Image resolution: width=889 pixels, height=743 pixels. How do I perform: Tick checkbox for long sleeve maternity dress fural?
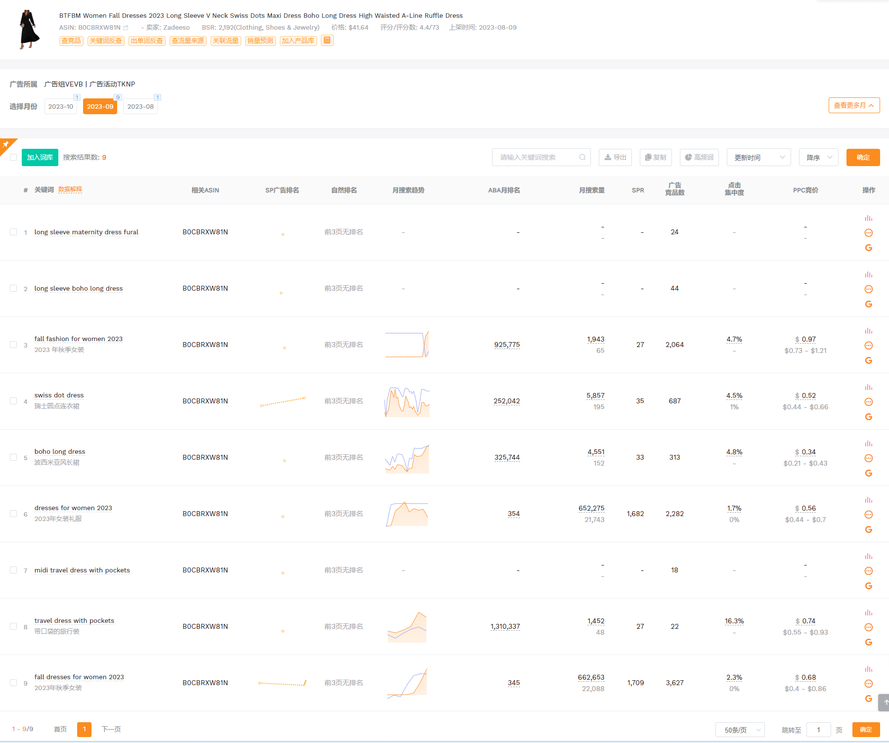pyautogui.click(x=13, y=232)
